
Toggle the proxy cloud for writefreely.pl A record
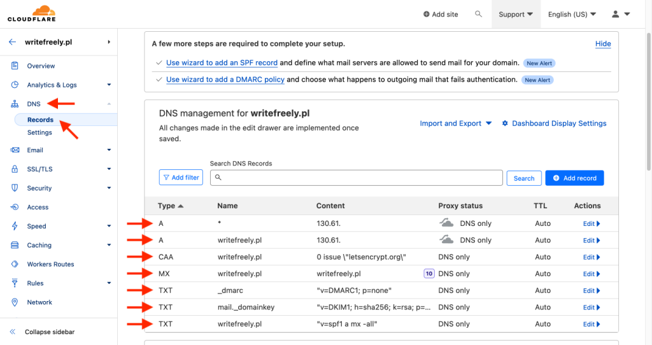448,241
